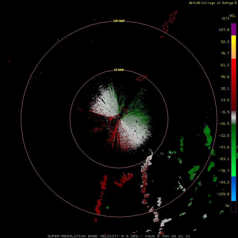Click the -78.7 velocity scale value
This screenshot has width=238, height=238.
224,171
